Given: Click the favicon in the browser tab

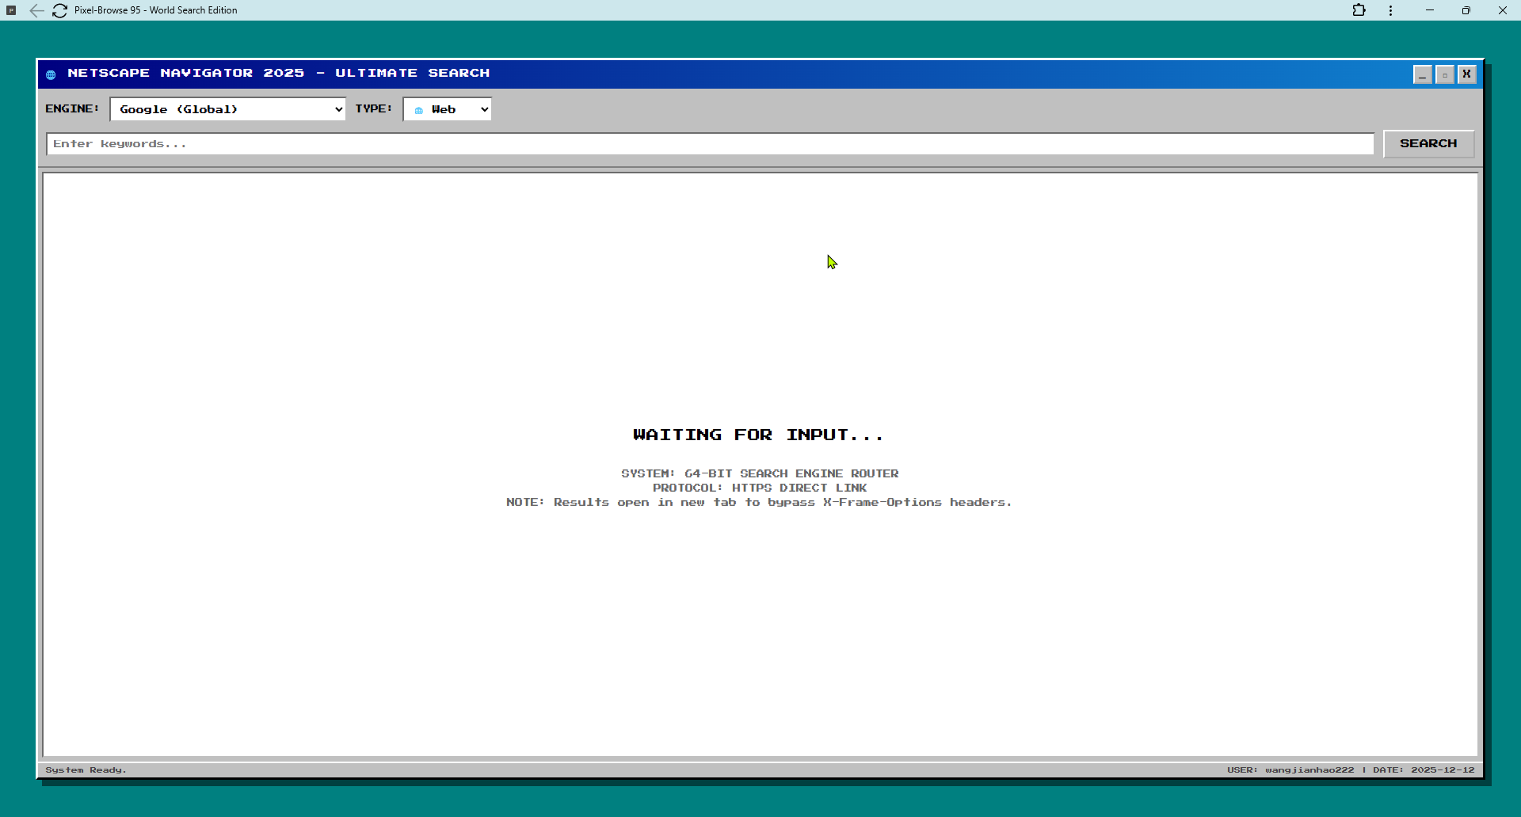Looking at the screenshot, I should [12, 9].
